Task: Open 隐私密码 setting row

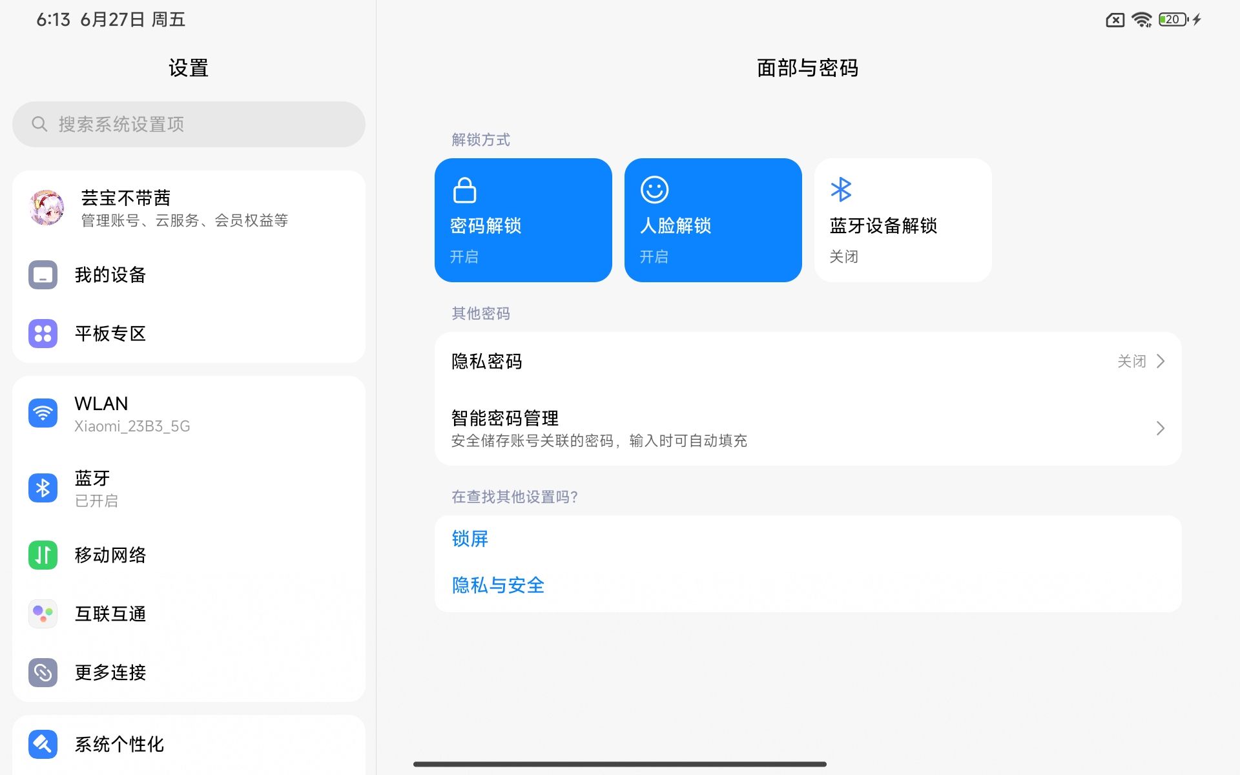Action: (x=808, y=361)
